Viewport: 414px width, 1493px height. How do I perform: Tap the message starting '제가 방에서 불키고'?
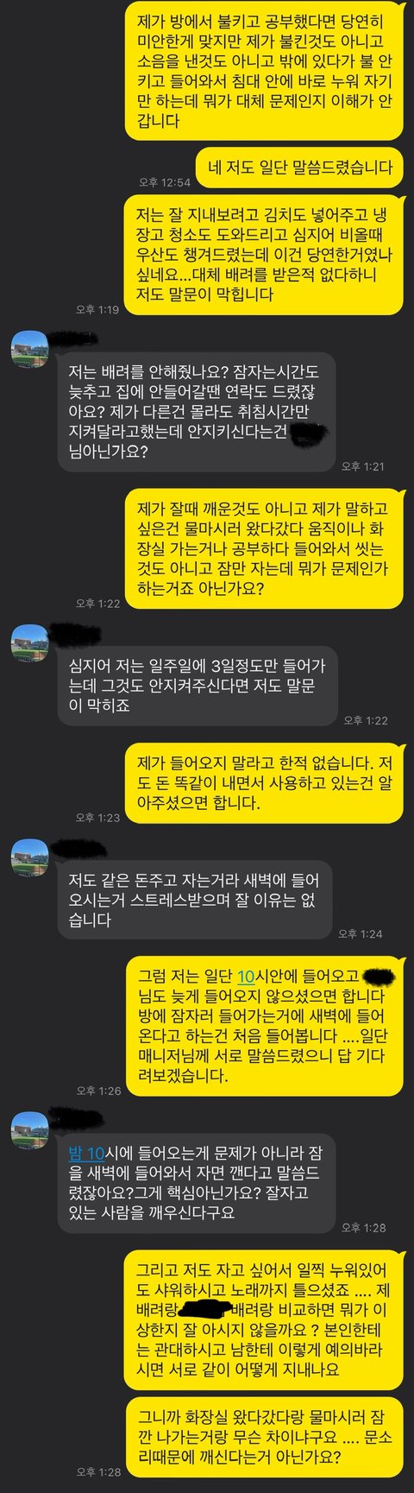point(264,71)
